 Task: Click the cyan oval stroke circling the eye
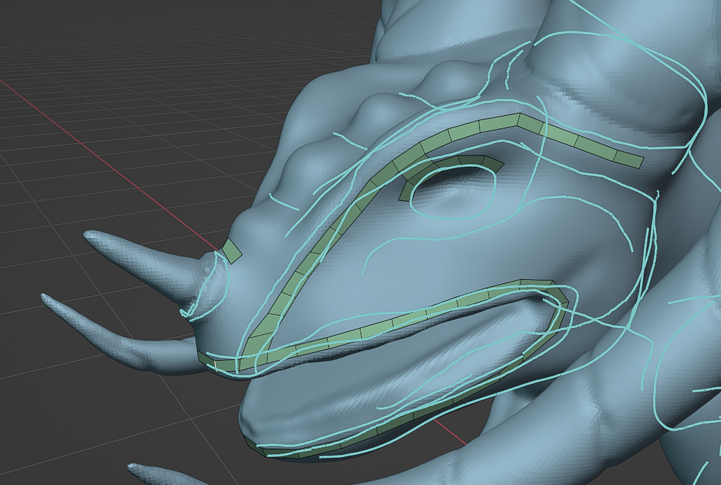453,192
